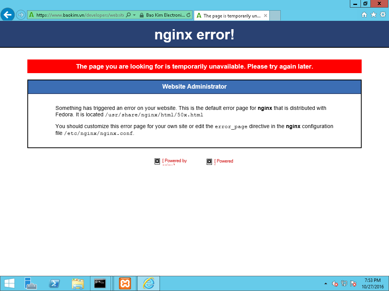Click the muted volume tray icon
The image size is (389, 291).
pos(335,283)
